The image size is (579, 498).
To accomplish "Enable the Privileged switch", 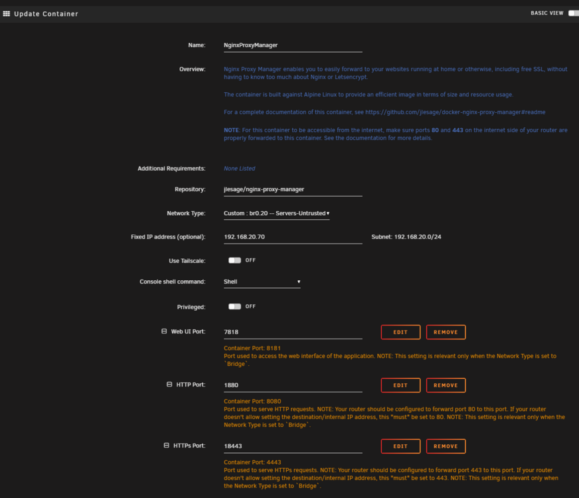I will tap(234, 306).
